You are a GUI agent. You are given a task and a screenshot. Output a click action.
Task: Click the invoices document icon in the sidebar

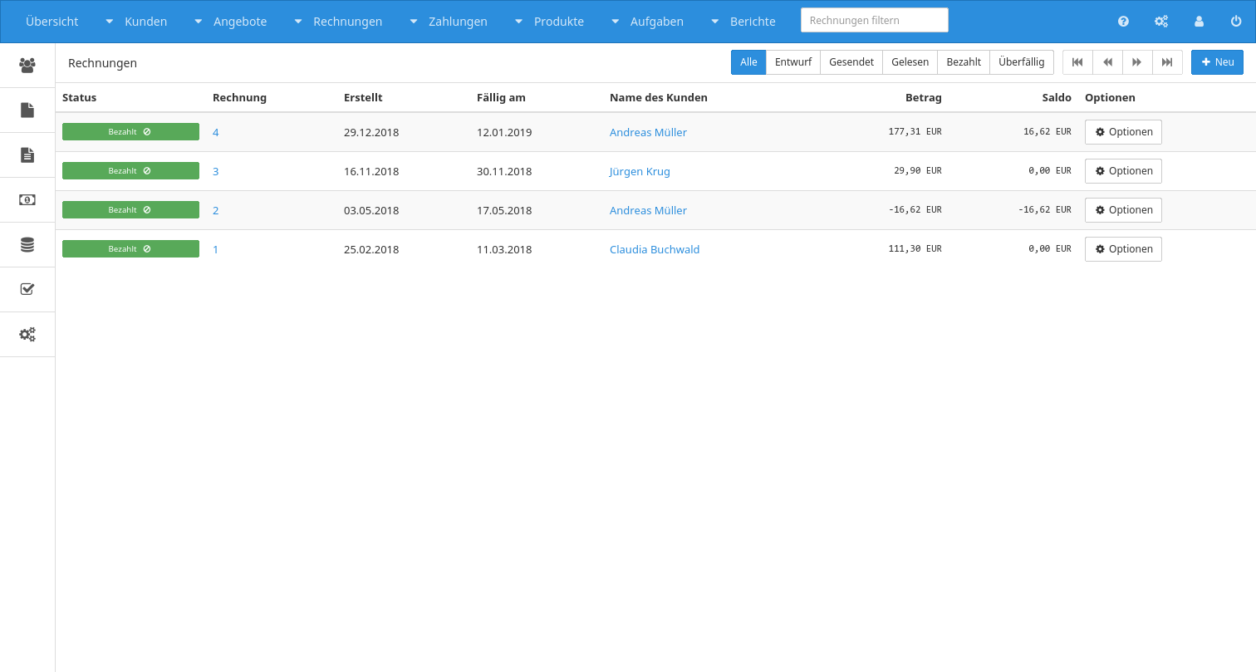pos(27,155)
